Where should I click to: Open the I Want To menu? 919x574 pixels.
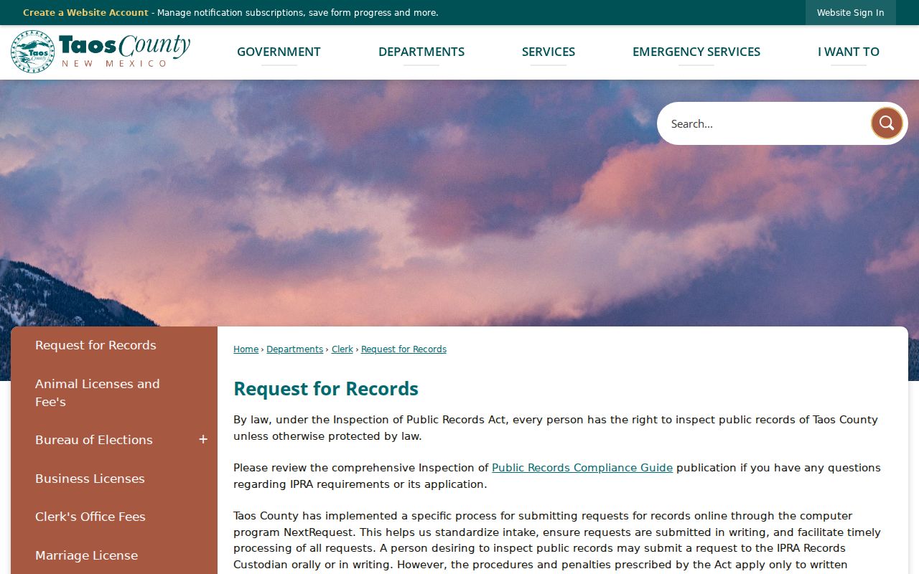[x=849, y=52]
